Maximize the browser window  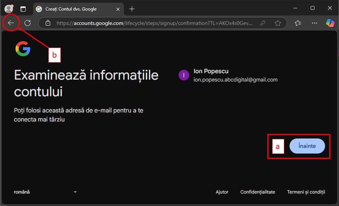313,8
